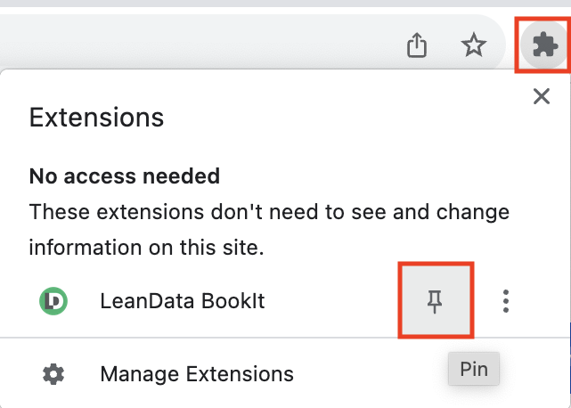Open more actions for LeanData BookIt
Viewport: 571px width, 408px height.
pos(506,301)
